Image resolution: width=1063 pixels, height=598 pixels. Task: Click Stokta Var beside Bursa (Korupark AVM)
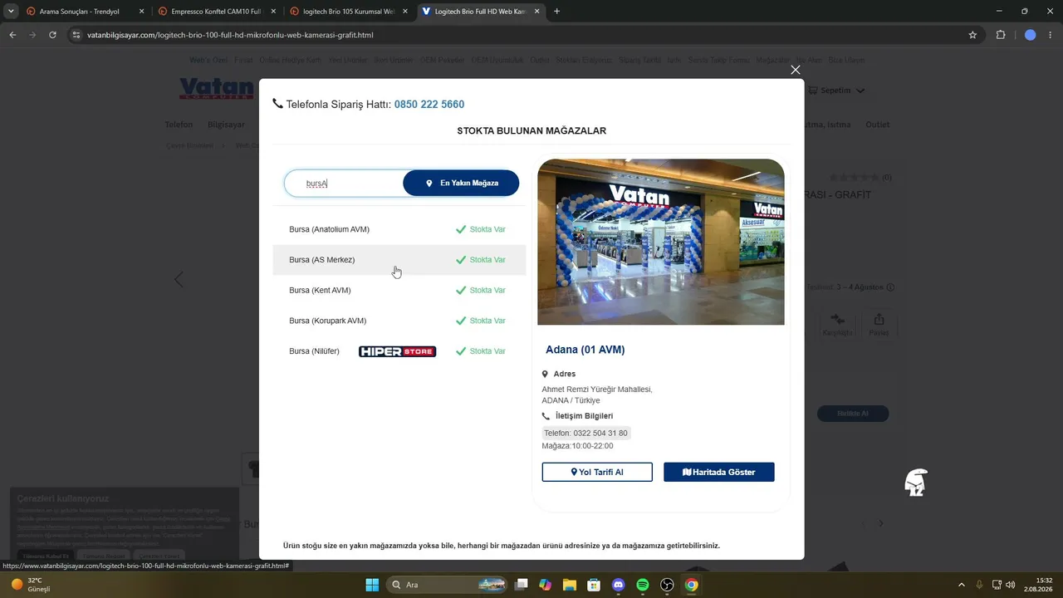[481, 321]
